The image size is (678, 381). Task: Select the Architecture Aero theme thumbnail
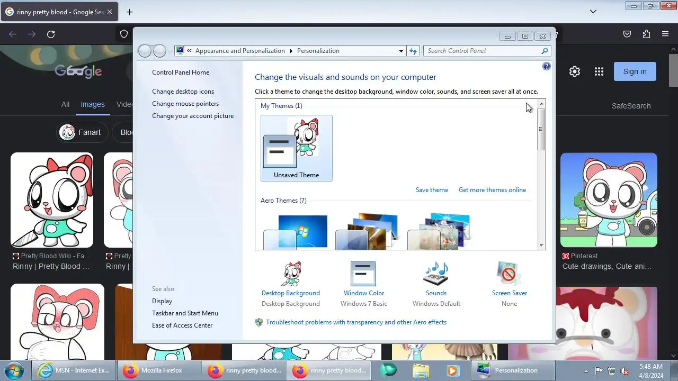click(367, 232)
